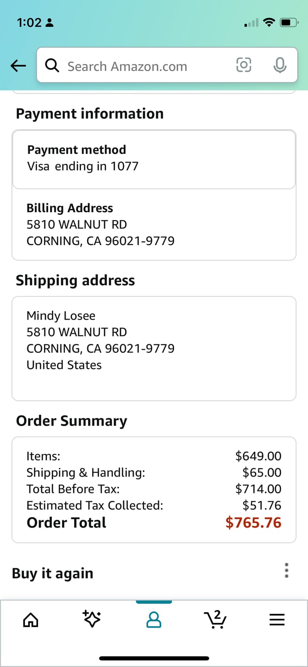Viewport: 308px width, 667px height.
Task: Open camera lens scan icon
Action: pos(244,65)
